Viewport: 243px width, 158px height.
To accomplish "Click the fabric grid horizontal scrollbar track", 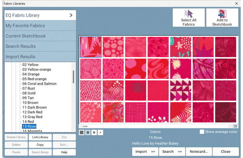I will click(158, 126).
